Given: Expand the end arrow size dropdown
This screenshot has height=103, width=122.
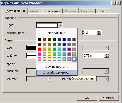Looking at the screenshot, I should pos(107,79).
